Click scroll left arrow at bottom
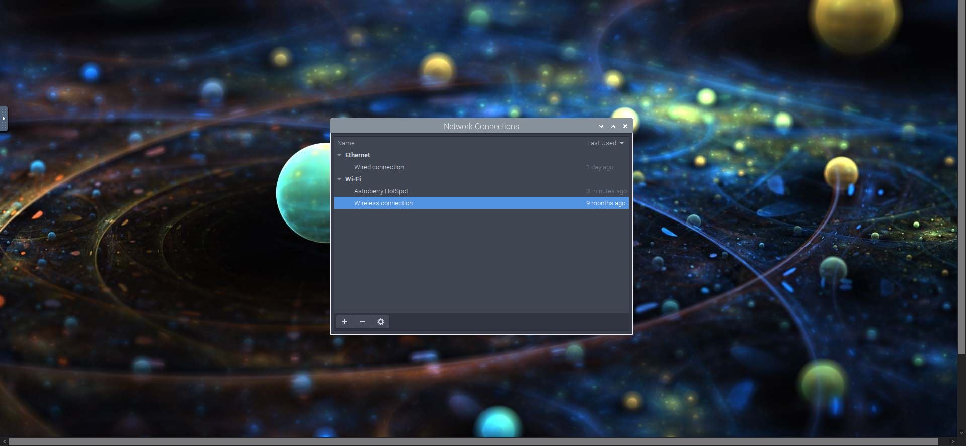This screenshot has height=446, width=966. coord(5,442)
